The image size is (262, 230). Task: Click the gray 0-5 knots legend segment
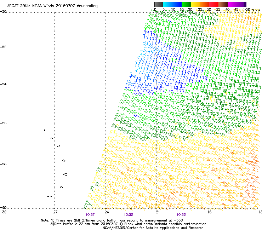coord(159,4)
